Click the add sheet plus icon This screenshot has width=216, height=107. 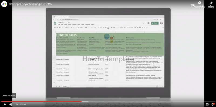(x=56, y=86)
